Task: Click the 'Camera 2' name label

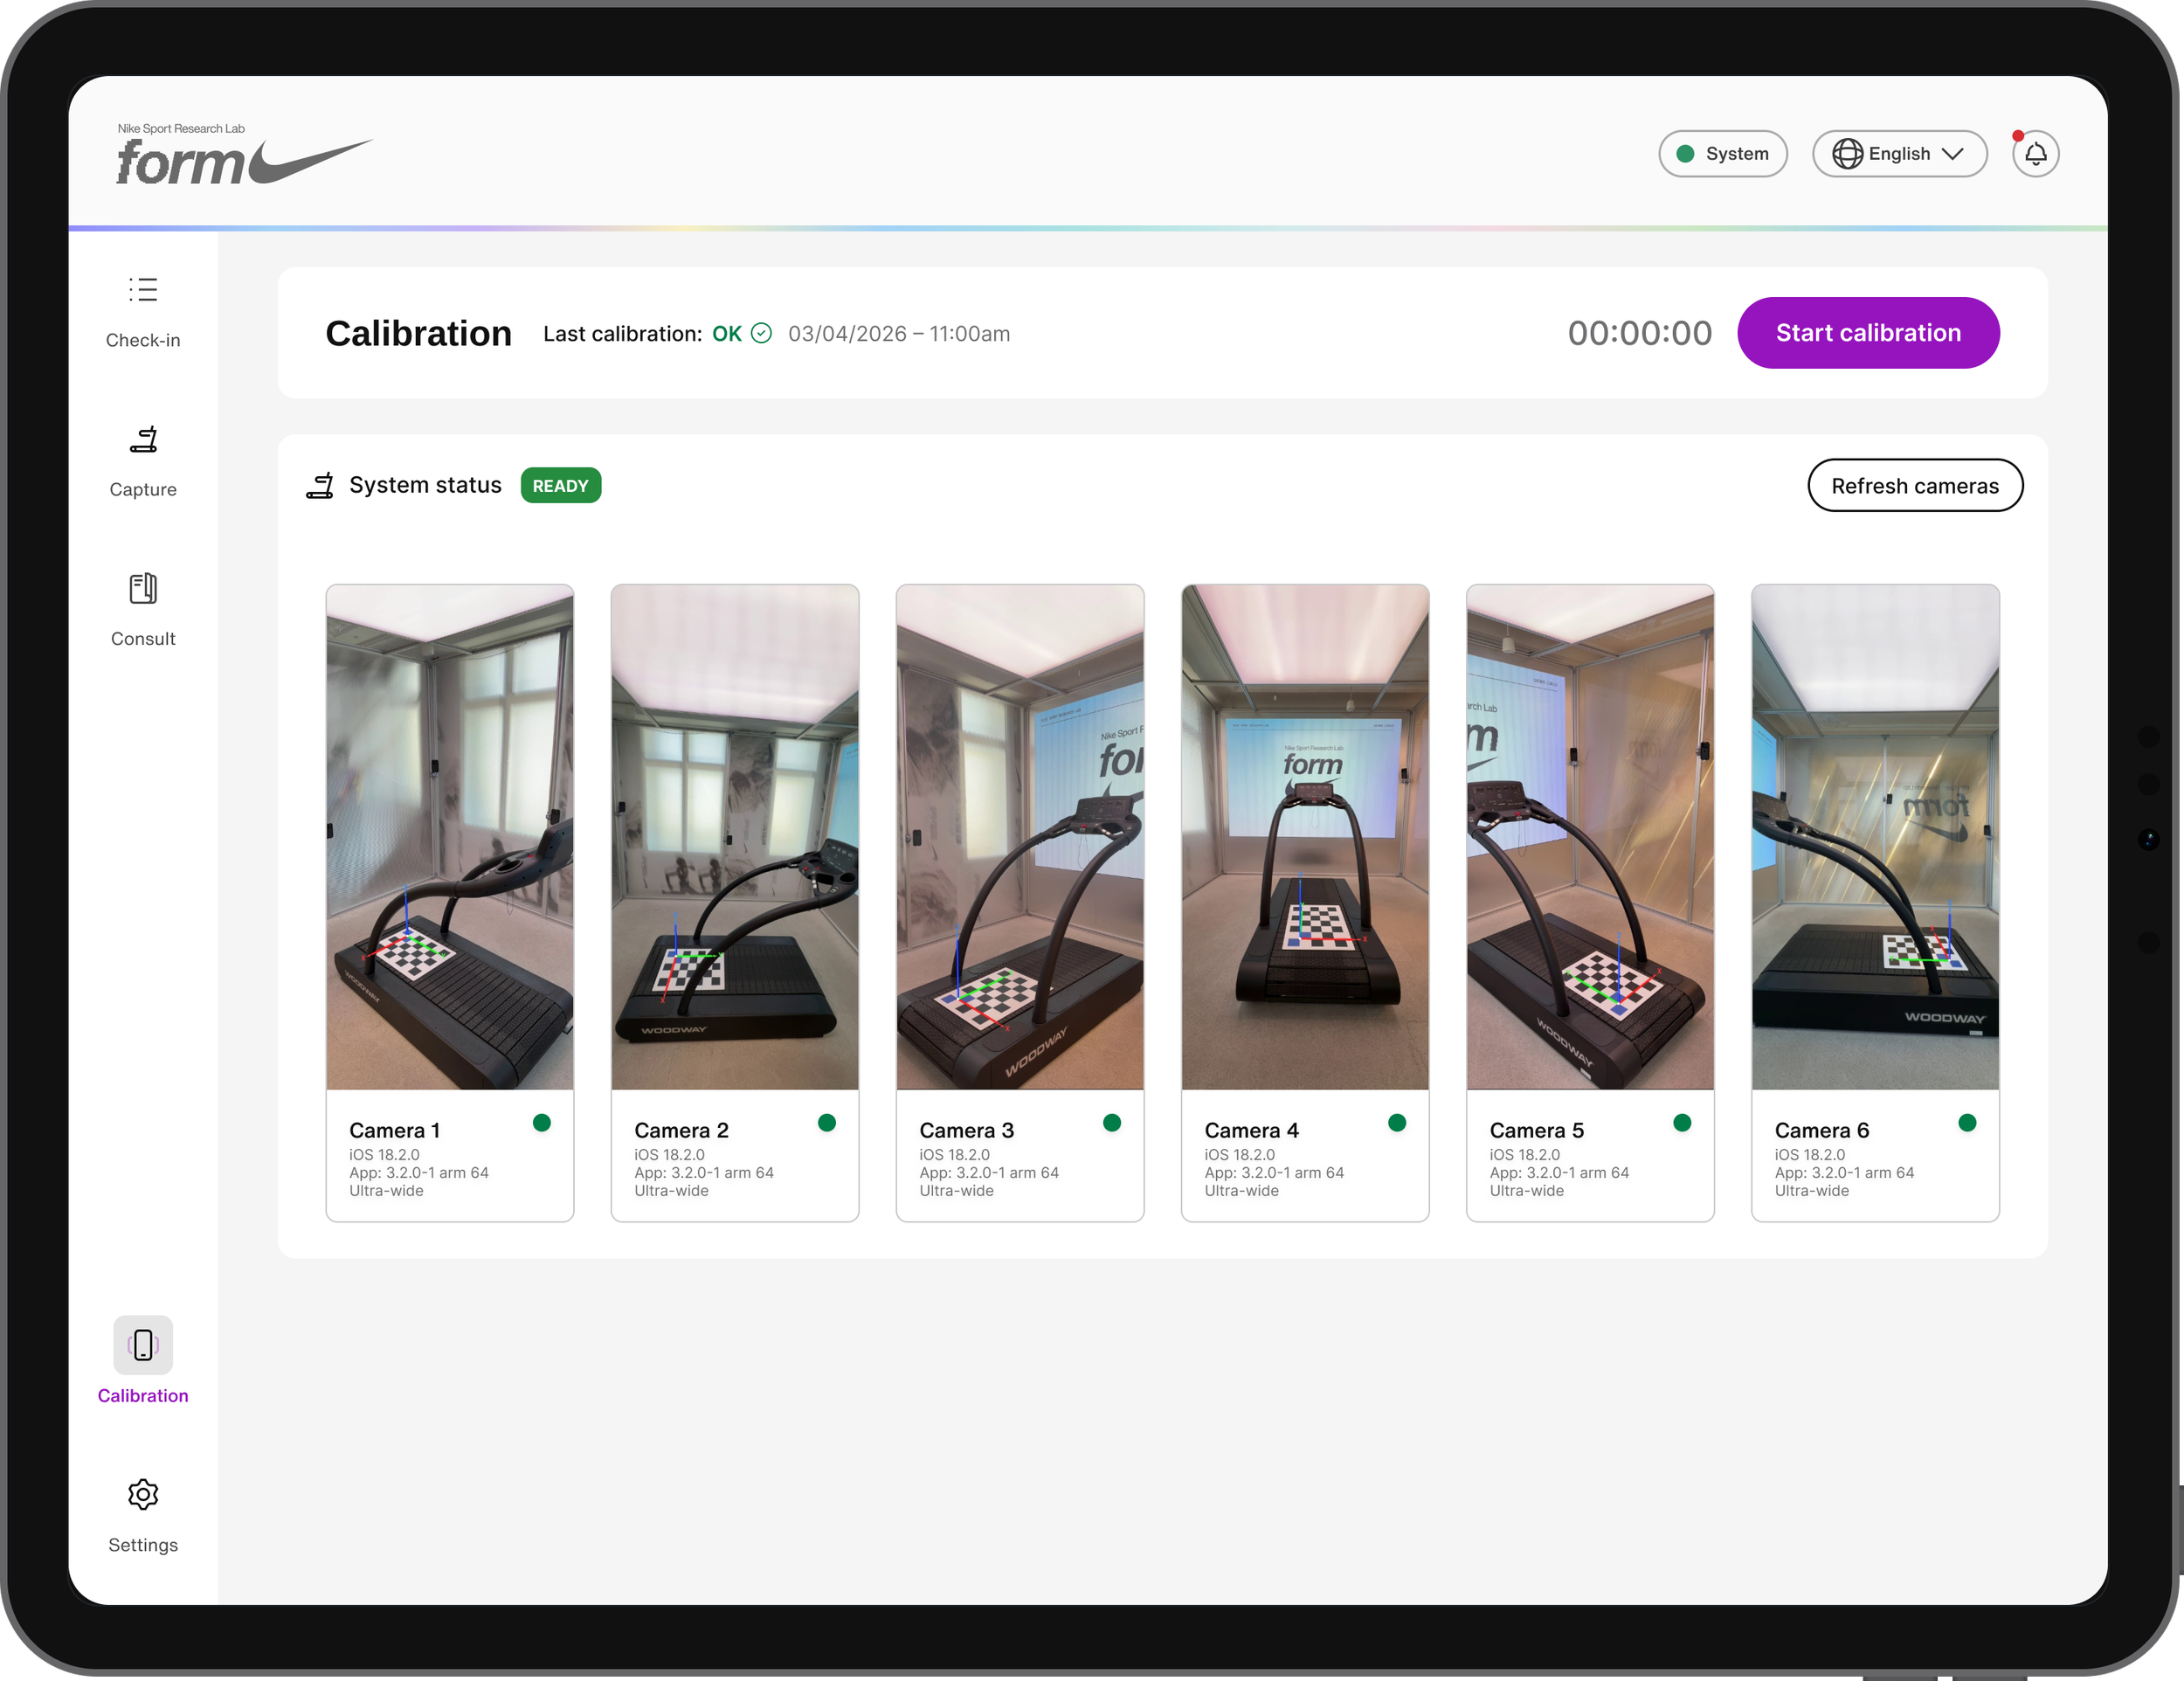Action: pyautogui.click(x=681, y=1130)
